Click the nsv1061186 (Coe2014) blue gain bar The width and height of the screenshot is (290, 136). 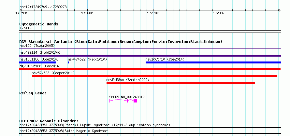tap(37, 62)
